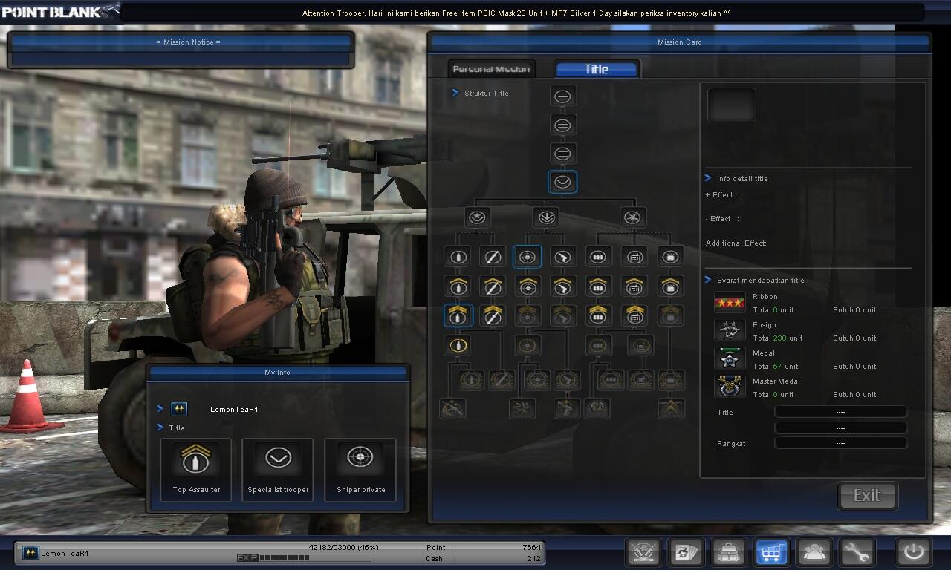Select the gold-ringed bullet title below double-chevron
The height and width of the screenshot is (570, 951).
pos(458,345)
